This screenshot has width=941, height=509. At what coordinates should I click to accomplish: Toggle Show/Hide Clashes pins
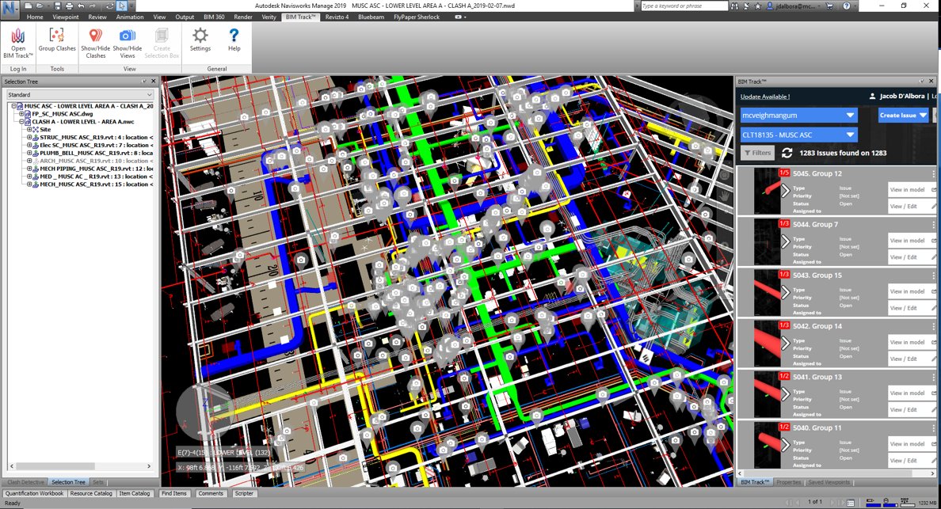pyautogui.click(x=95, y=43)
